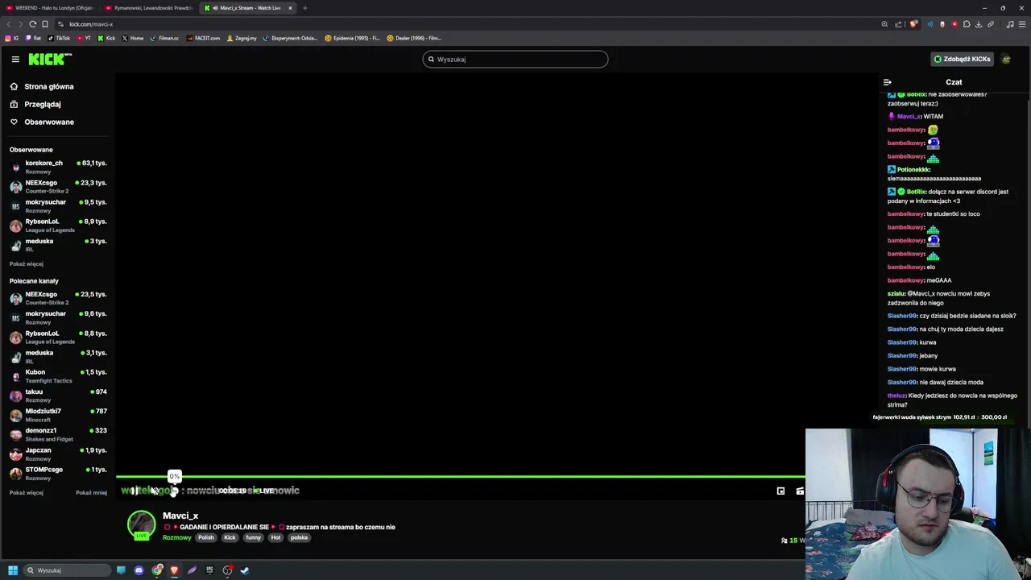Click the share page icon

[898, 24]
